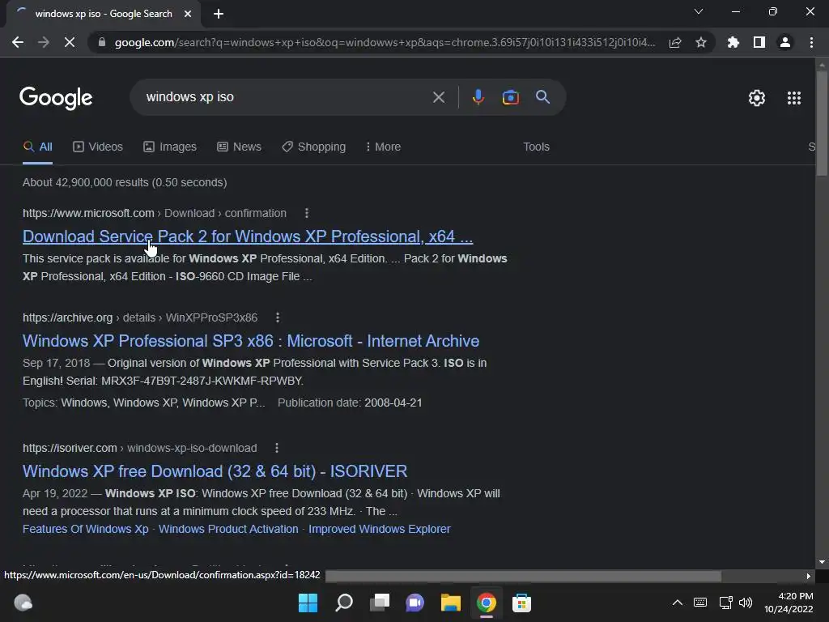829x622 pixels.
Task: Stop loading the page
Action: 70,42
